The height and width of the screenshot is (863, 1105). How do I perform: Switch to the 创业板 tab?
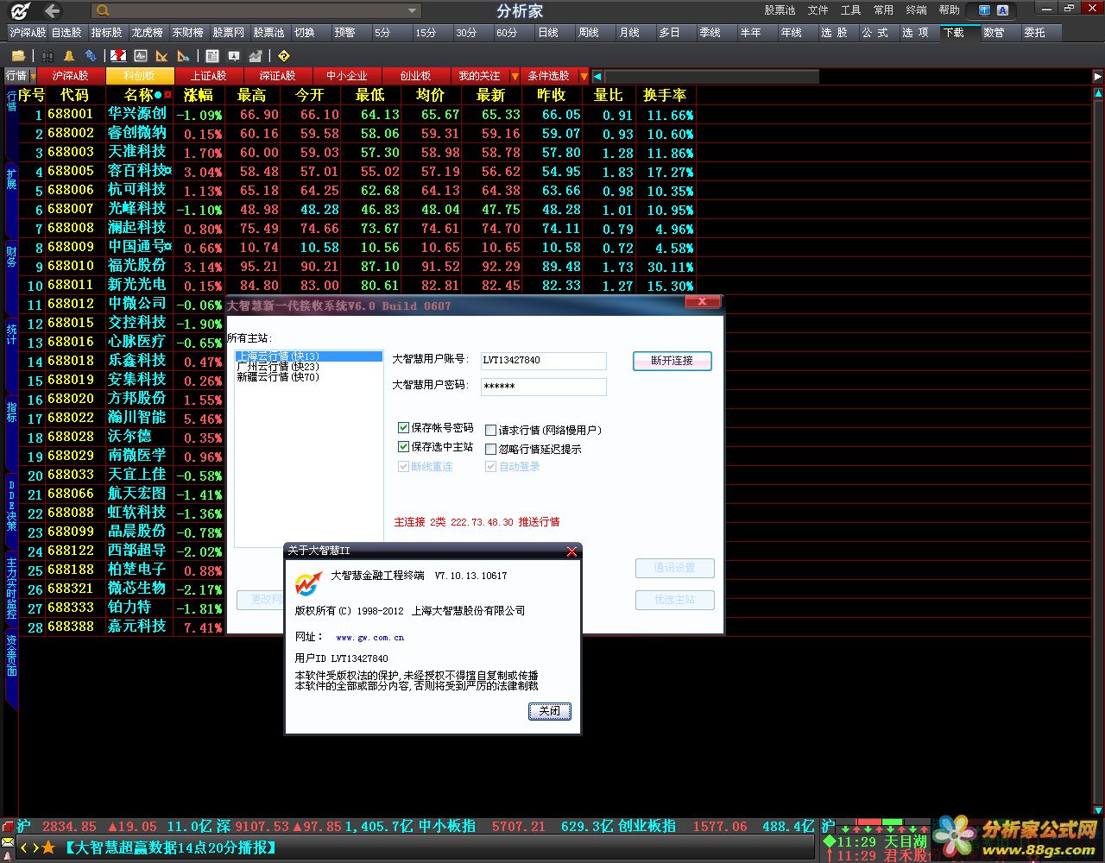(415, 76)
